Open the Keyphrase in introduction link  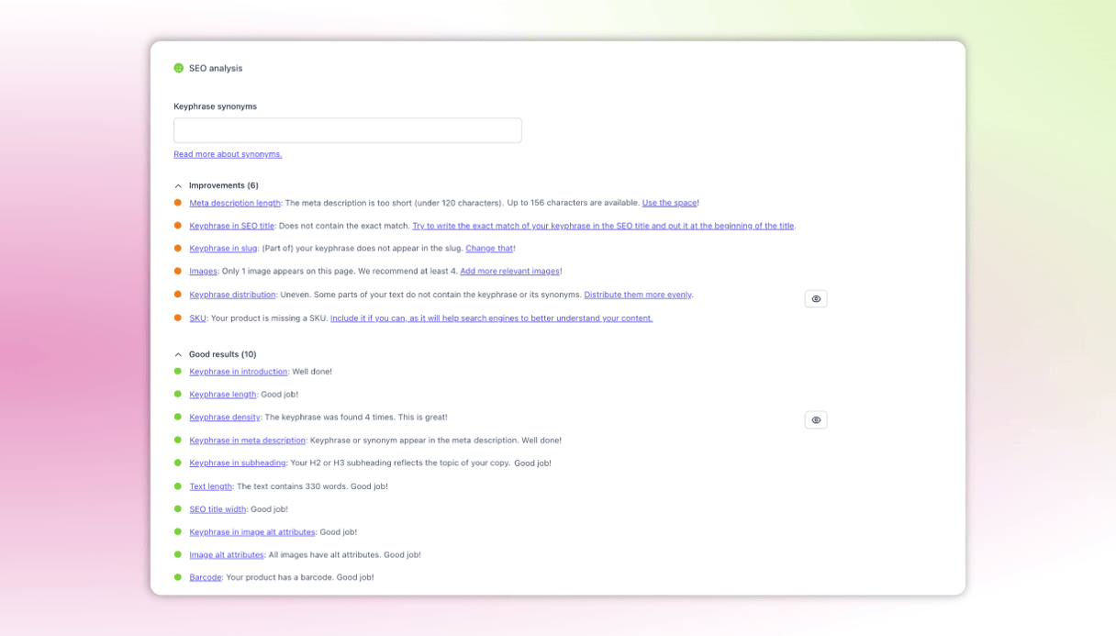point(238,372)
